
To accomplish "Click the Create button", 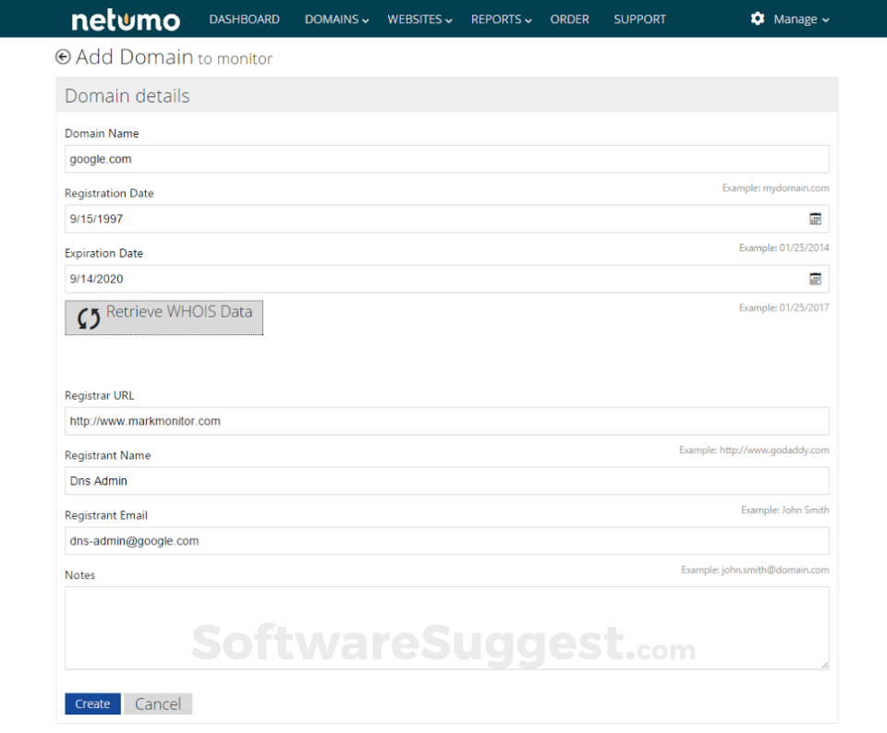I will [91, 703].
